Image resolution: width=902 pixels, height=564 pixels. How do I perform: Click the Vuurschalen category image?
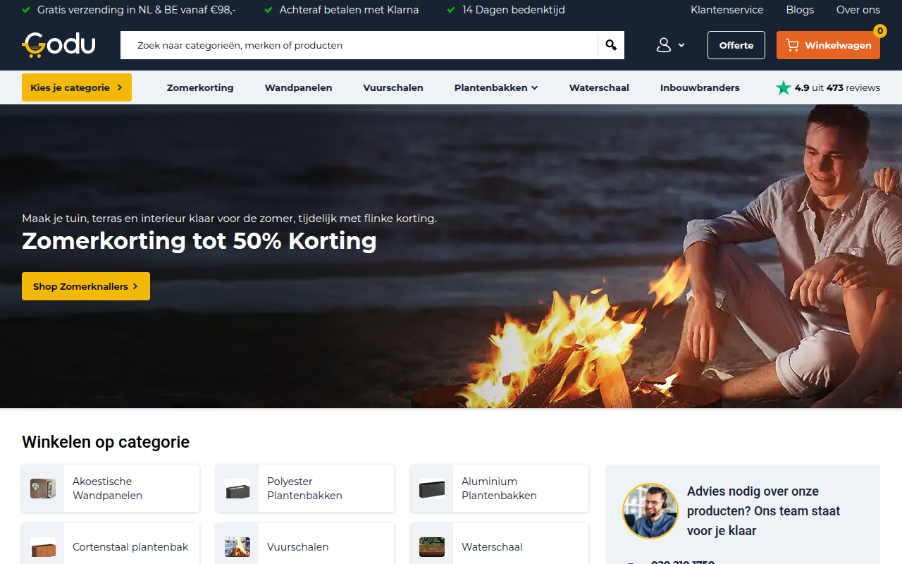tap(237, 547)
